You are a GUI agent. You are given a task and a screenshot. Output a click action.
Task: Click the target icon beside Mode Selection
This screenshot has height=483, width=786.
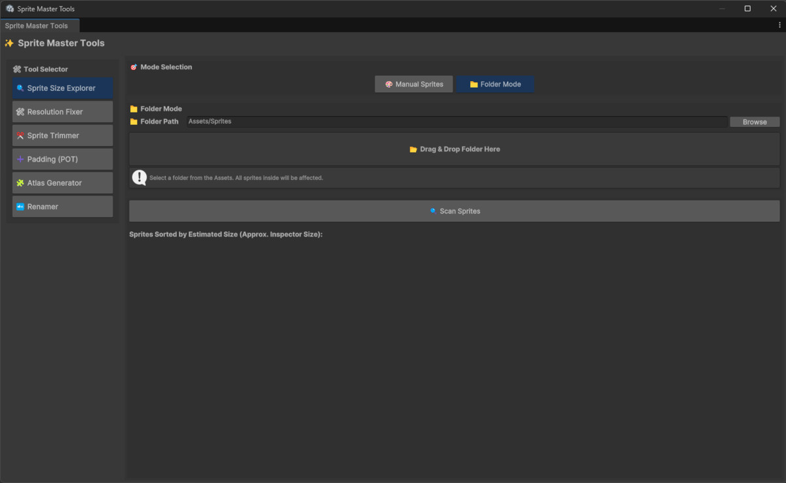(x=134, y=67)
